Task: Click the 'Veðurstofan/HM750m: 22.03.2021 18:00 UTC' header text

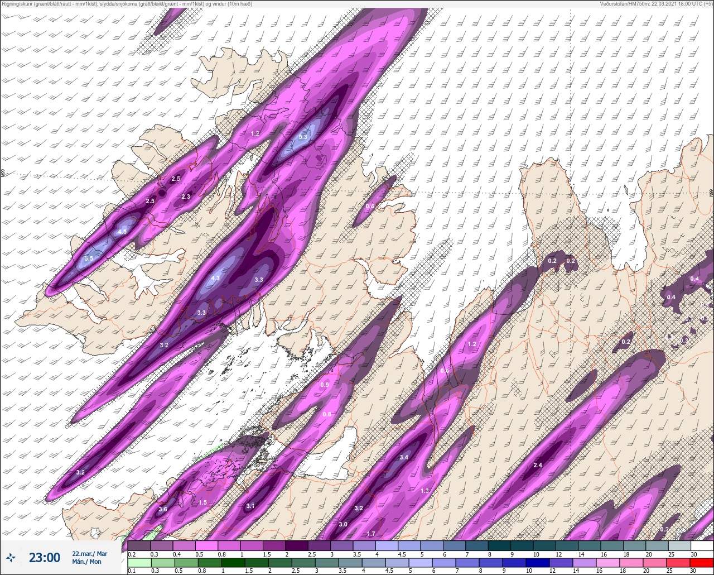Action: pos(656,4)
